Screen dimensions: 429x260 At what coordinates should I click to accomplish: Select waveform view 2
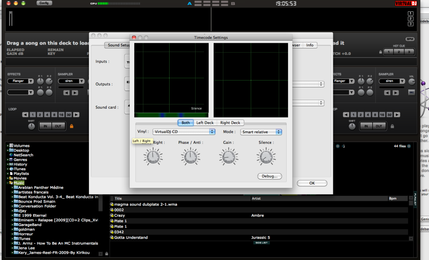411,18
